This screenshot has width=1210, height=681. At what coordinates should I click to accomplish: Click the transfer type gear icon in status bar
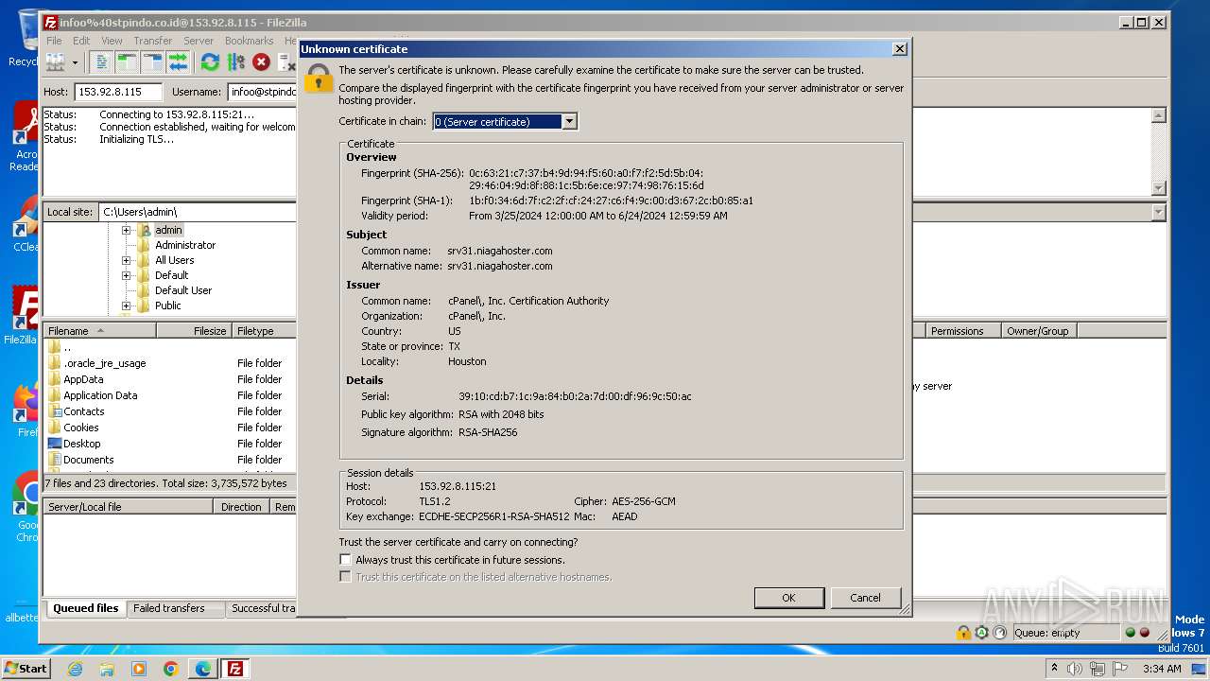pos(982,633)
